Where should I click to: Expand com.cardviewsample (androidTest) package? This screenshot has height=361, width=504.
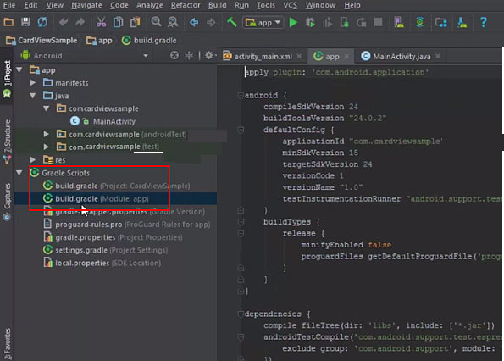[47, 134]
